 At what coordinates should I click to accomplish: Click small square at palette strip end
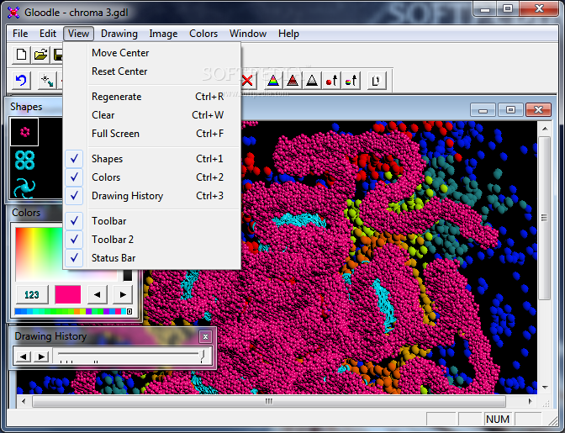tap(129, 311)
